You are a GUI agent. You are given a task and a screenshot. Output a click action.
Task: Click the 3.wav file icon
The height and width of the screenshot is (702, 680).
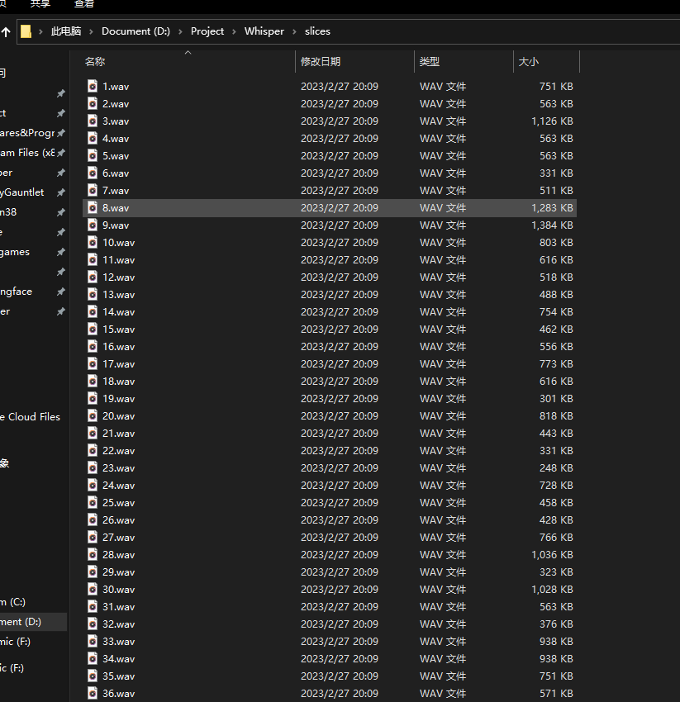(93, 121)
